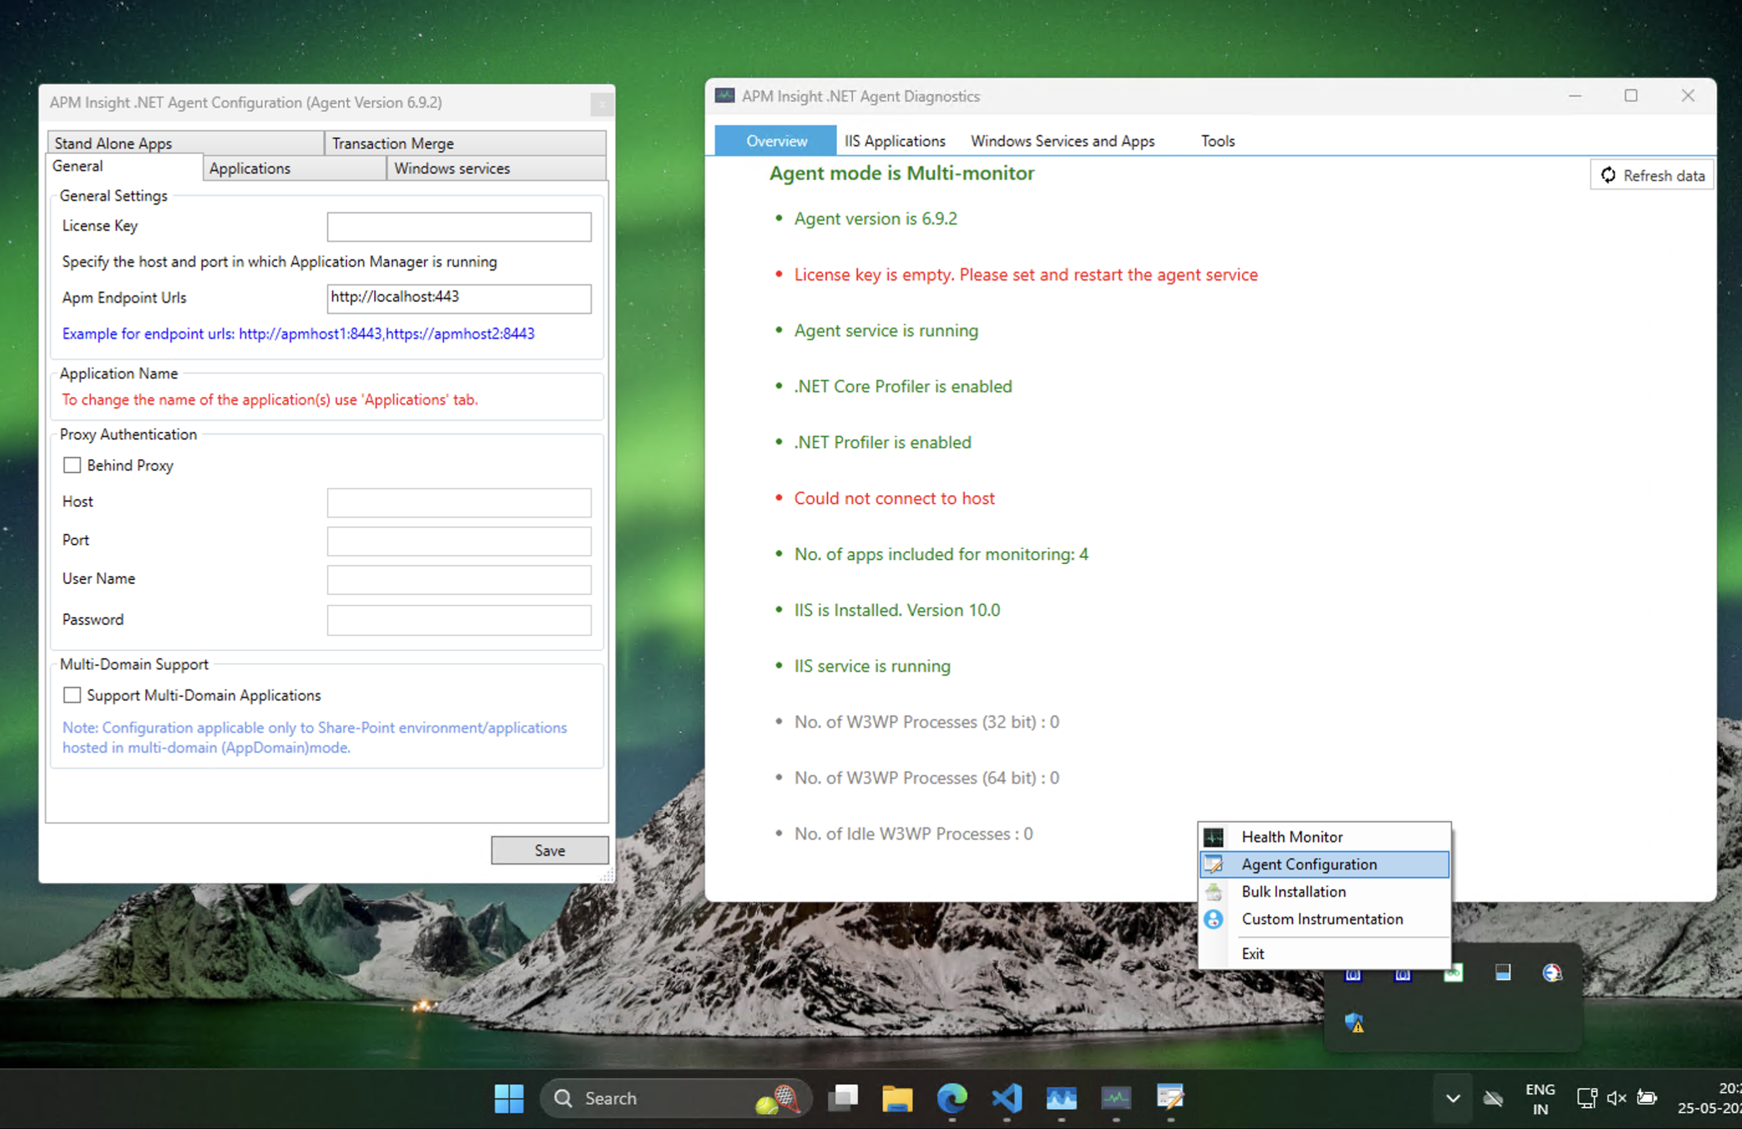This screenshot has width=1742, height=1129.
Task: Click the Refresh data button
Action: (1652, 176)
